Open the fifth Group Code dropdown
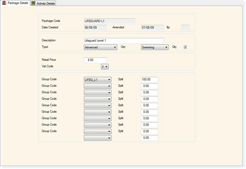This screenshot has height=169, width=246. coord(98,105)
